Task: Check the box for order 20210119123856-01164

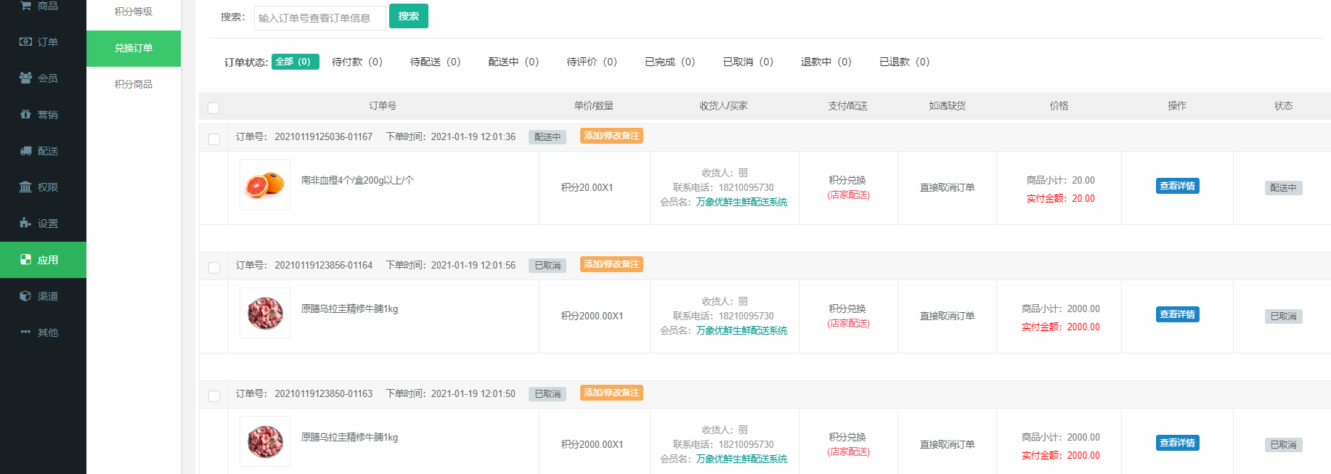Action: tap(214, 268)
